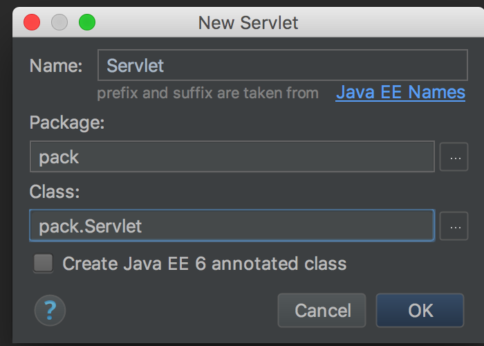This screenshot has width=484, height=346.
Task: Dismiss the dialog with Cancel
Action: click(x=322, y=311)
